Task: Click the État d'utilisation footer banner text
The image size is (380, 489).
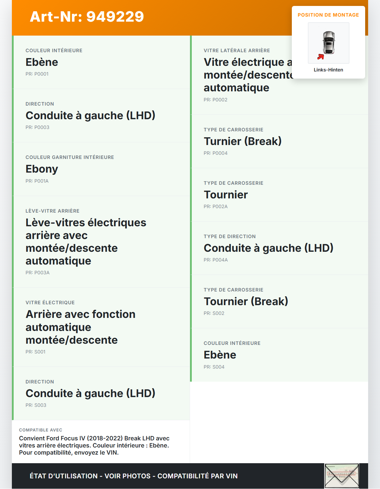Action: (134, 476)
